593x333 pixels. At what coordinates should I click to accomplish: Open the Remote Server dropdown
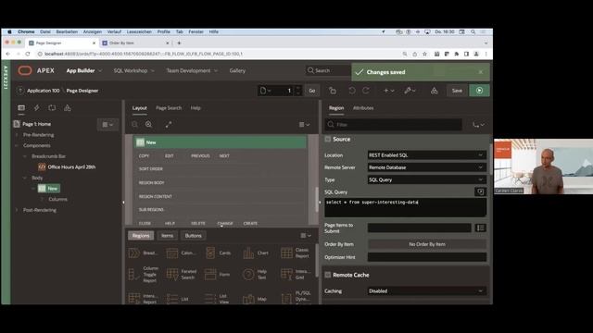pos(426,167)
